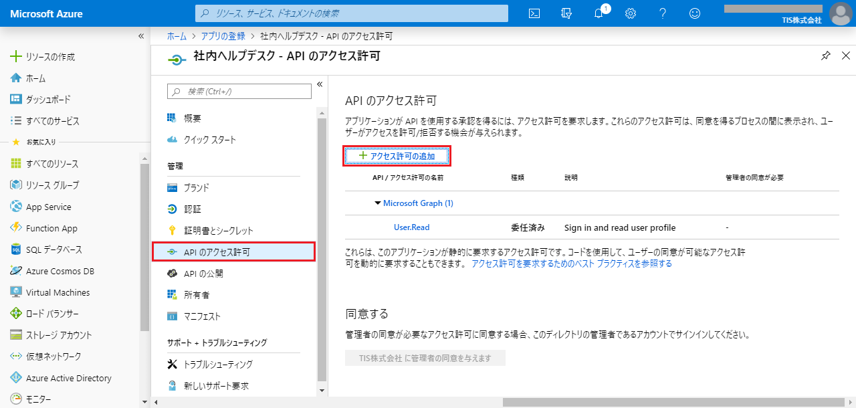Open 仮想ネットワーク icon in sidebar
The height and width of the screenshot is (408, 856).
16,356
